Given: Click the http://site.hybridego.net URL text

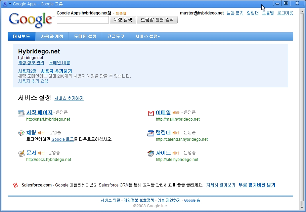Looking at the screenshot, I should tap(177, 160).
